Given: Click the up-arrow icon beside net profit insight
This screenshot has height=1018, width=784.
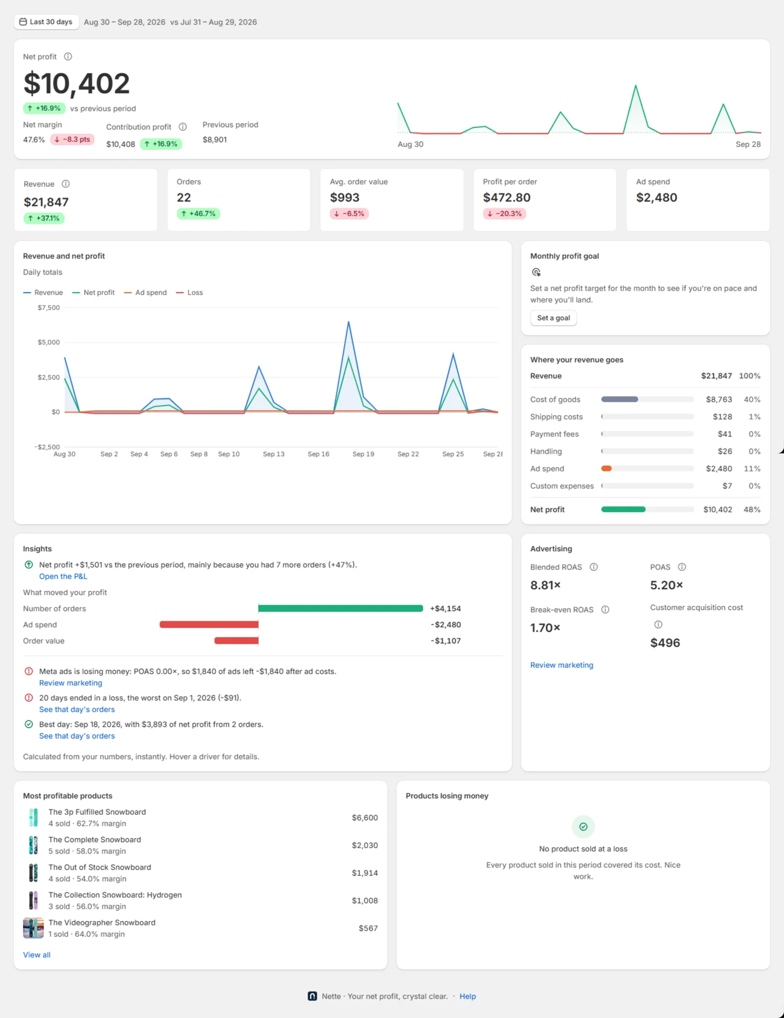Looking at the screenshot, I should point(29,565).
